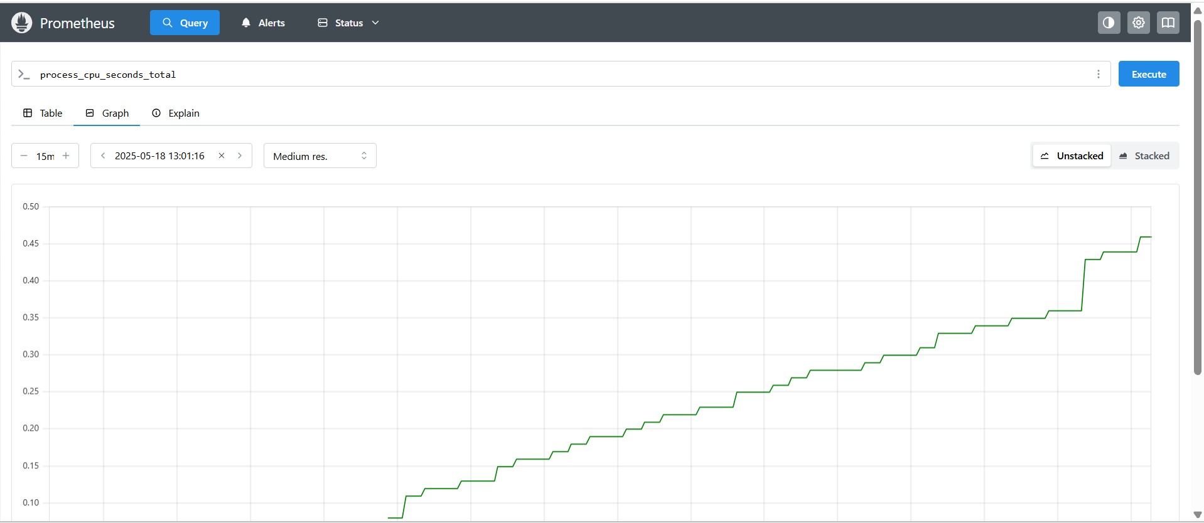
Task: Click the 0.30 y-axis label
Action: (31, 354)
